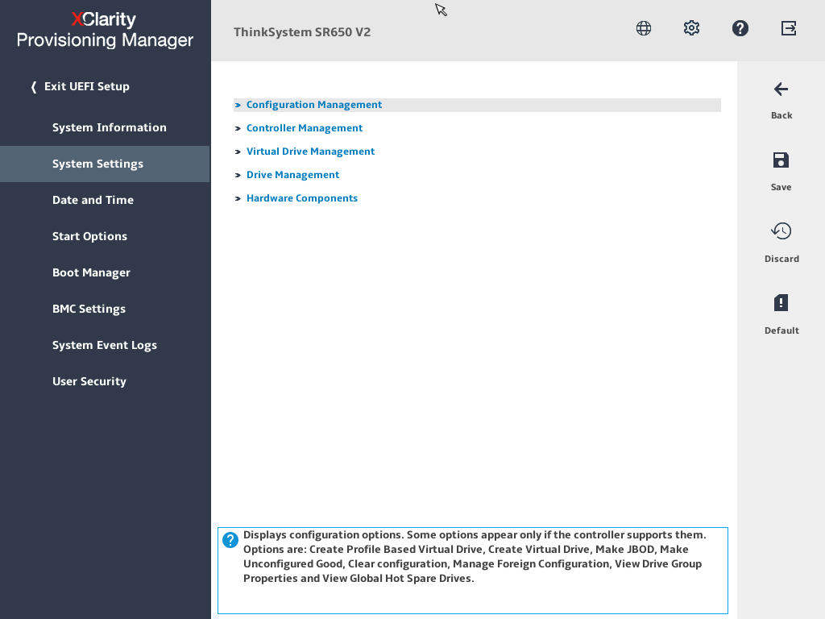Open the Hardware Components link
Image resolution: width=825 pixels, height=619 pixels.
coord(302,198)
